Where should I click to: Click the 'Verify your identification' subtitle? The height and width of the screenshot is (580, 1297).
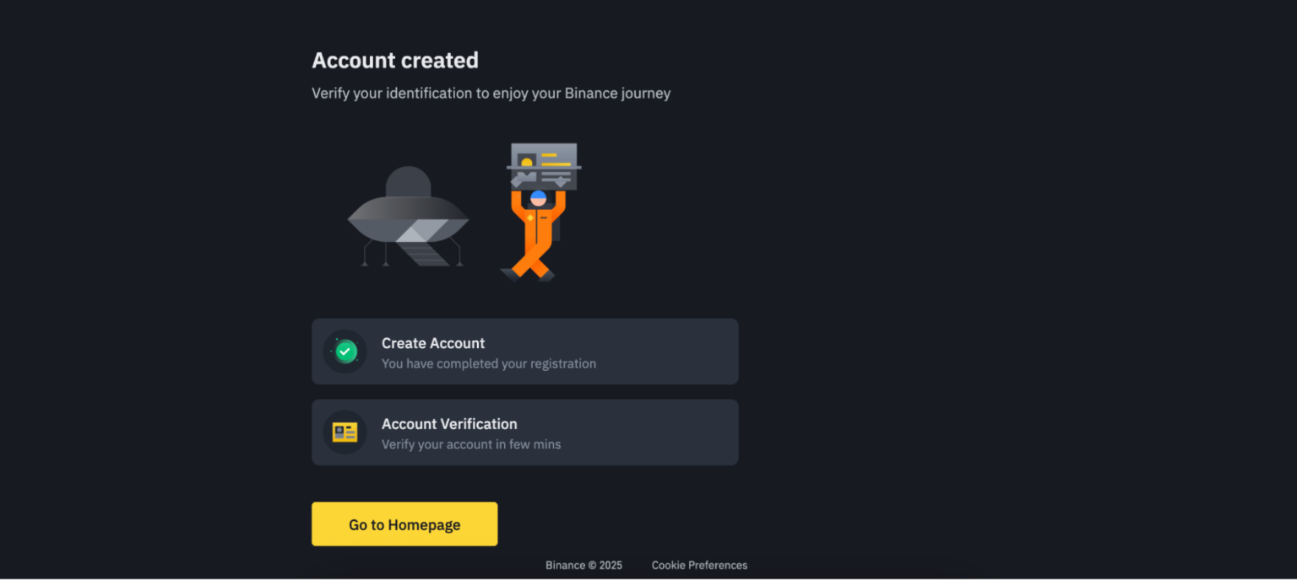click(491, 94)
